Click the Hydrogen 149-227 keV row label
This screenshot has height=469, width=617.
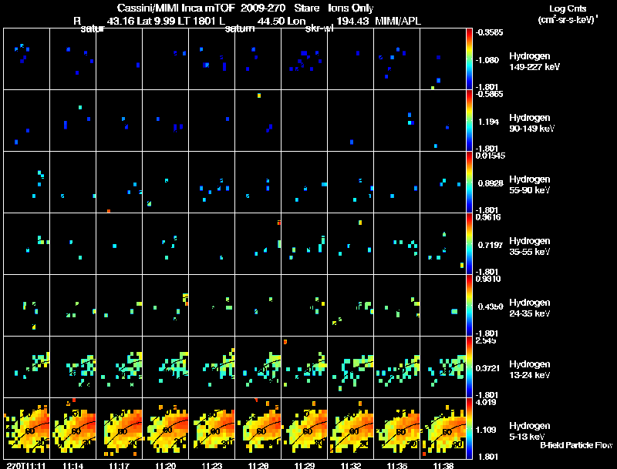(534, 62)
